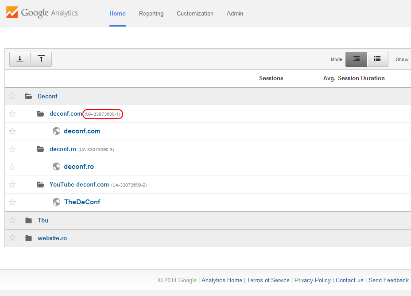Click the Contact us link

pos(349,280)
